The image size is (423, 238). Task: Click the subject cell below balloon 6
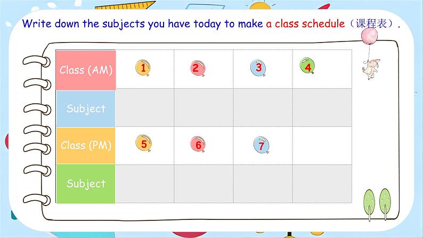pos(204,184)
